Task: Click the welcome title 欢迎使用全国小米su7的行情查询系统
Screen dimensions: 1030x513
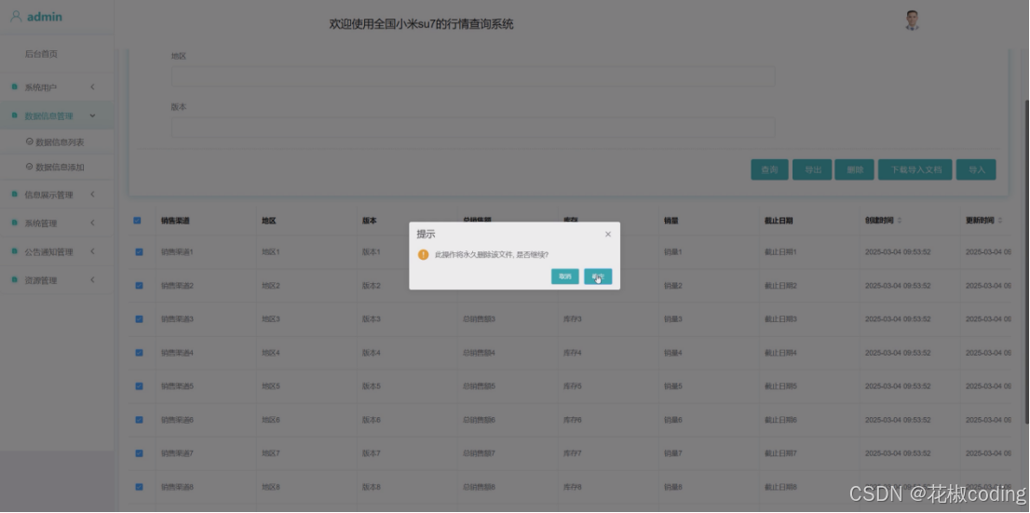Action: (x=421, y=24)
